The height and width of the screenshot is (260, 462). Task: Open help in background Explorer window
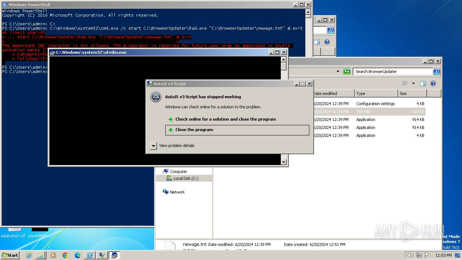click(327, 42)
